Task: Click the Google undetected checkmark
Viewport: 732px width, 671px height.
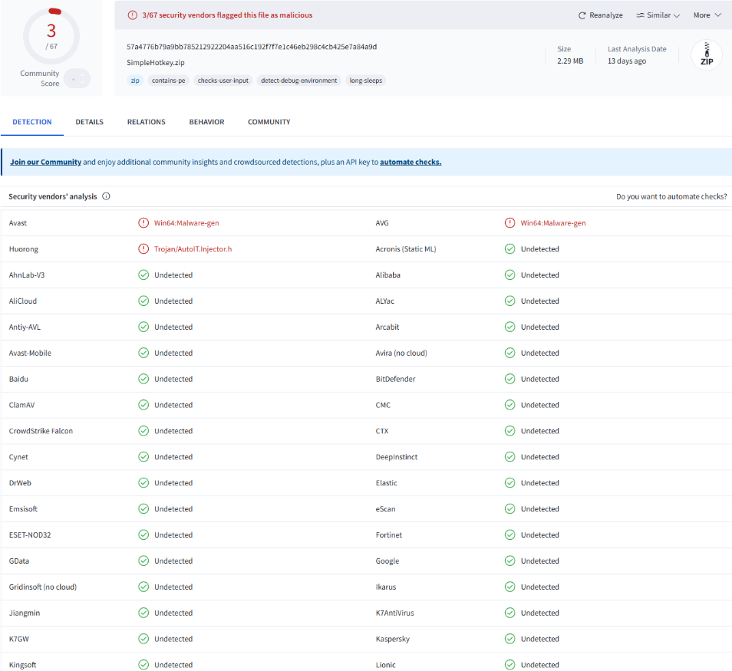Action: (509, 561)
